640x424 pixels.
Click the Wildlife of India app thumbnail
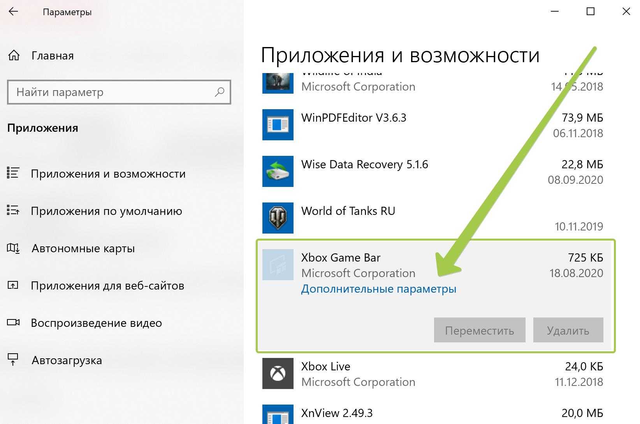pyautogui.click(x=278, y=83)
